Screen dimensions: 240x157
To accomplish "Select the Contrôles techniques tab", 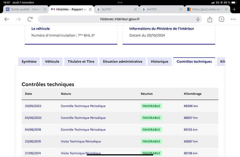I will pos(194,62).
